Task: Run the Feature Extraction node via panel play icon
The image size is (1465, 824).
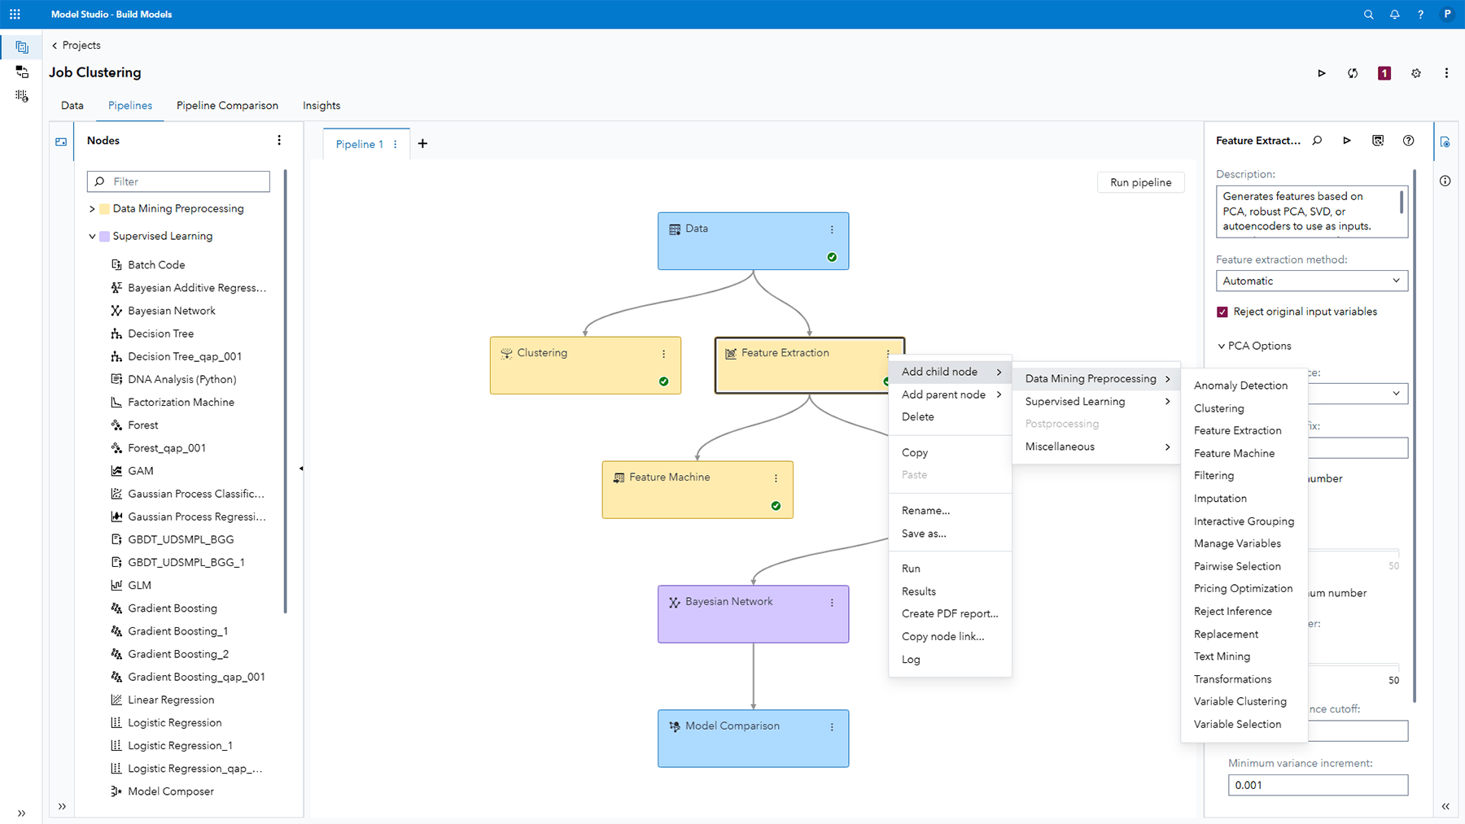Action: tap(1347, 140)
